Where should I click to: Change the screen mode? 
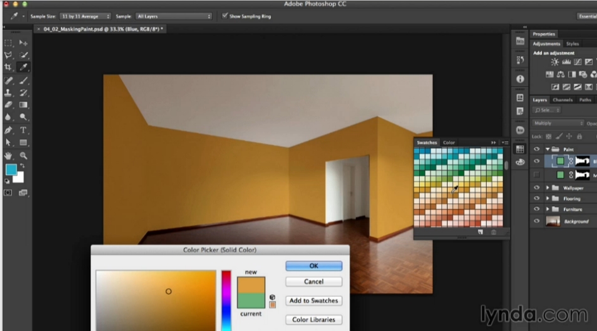23,193
